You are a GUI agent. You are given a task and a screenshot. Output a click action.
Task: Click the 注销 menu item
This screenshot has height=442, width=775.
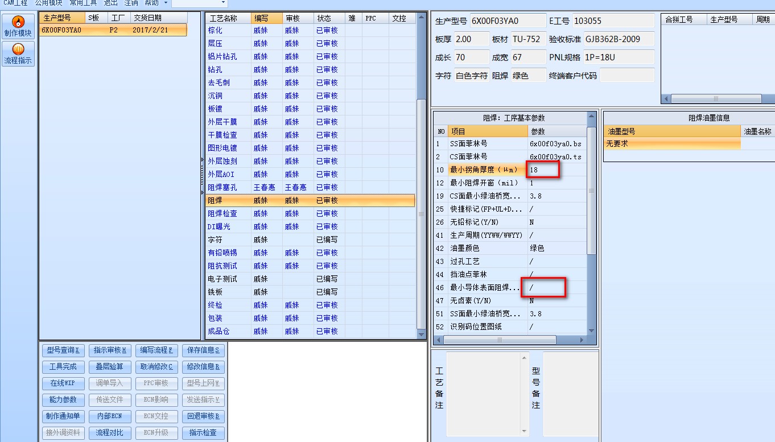pyautogui.click(x=131, y=3)
